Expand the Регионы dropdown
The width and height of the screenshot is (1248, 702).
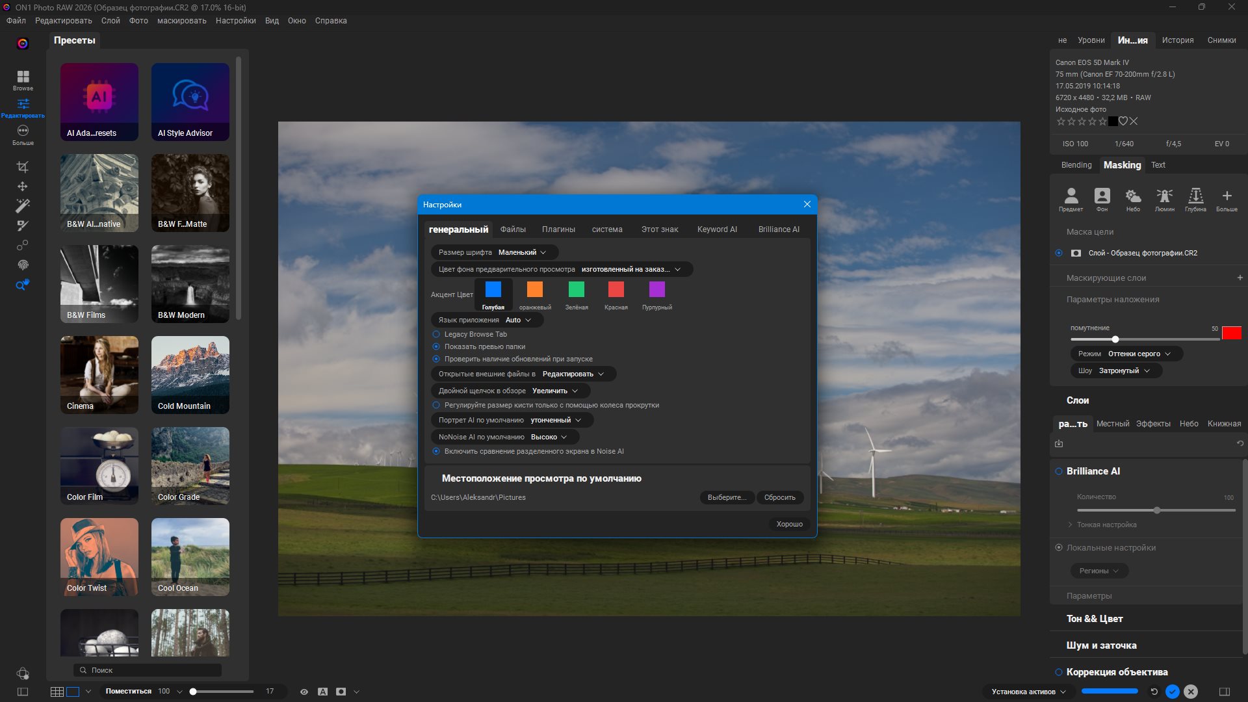pyautogui.click(x=1098, y=571)
